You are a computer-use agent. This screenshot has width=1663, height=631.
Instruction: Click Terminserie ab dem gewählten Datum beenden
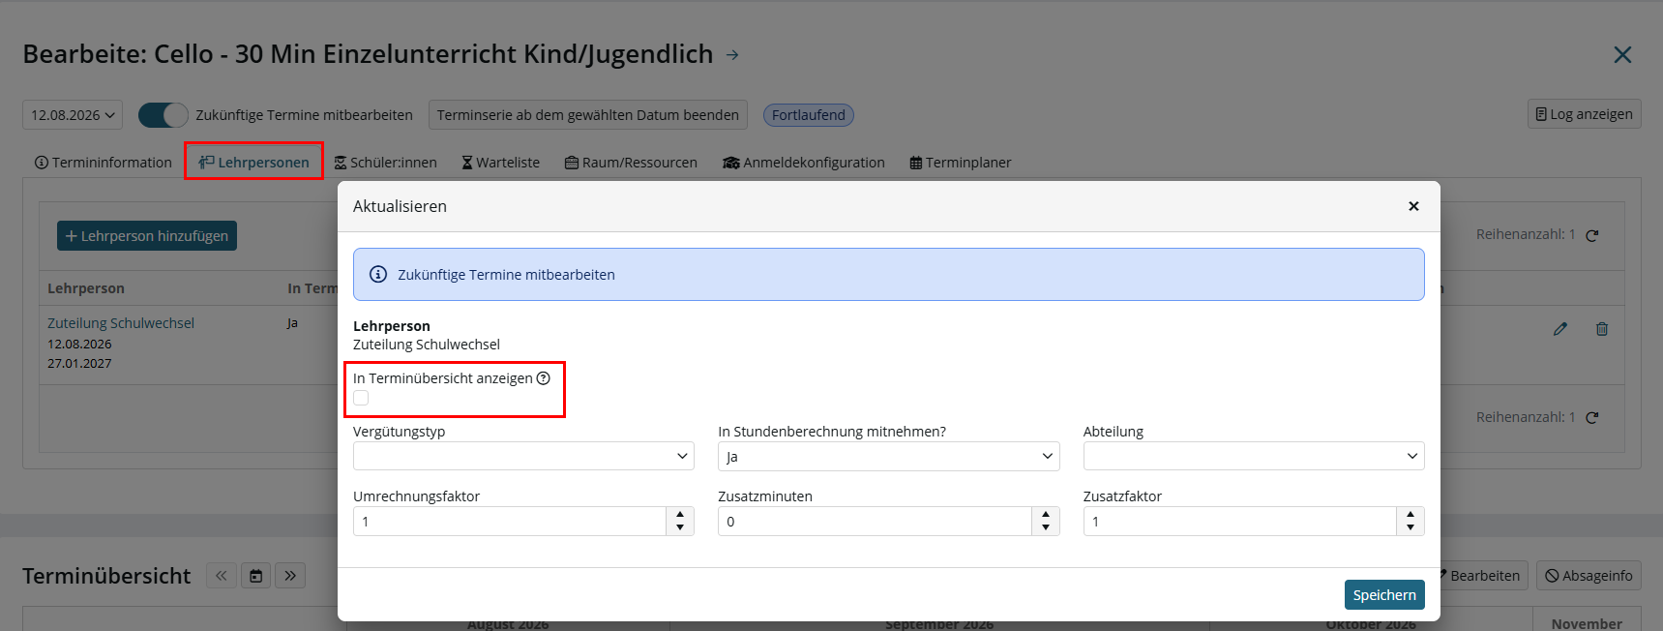[x=587, y=115]
